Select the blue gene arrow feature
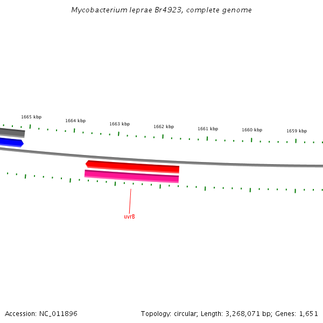 [12, 142]
